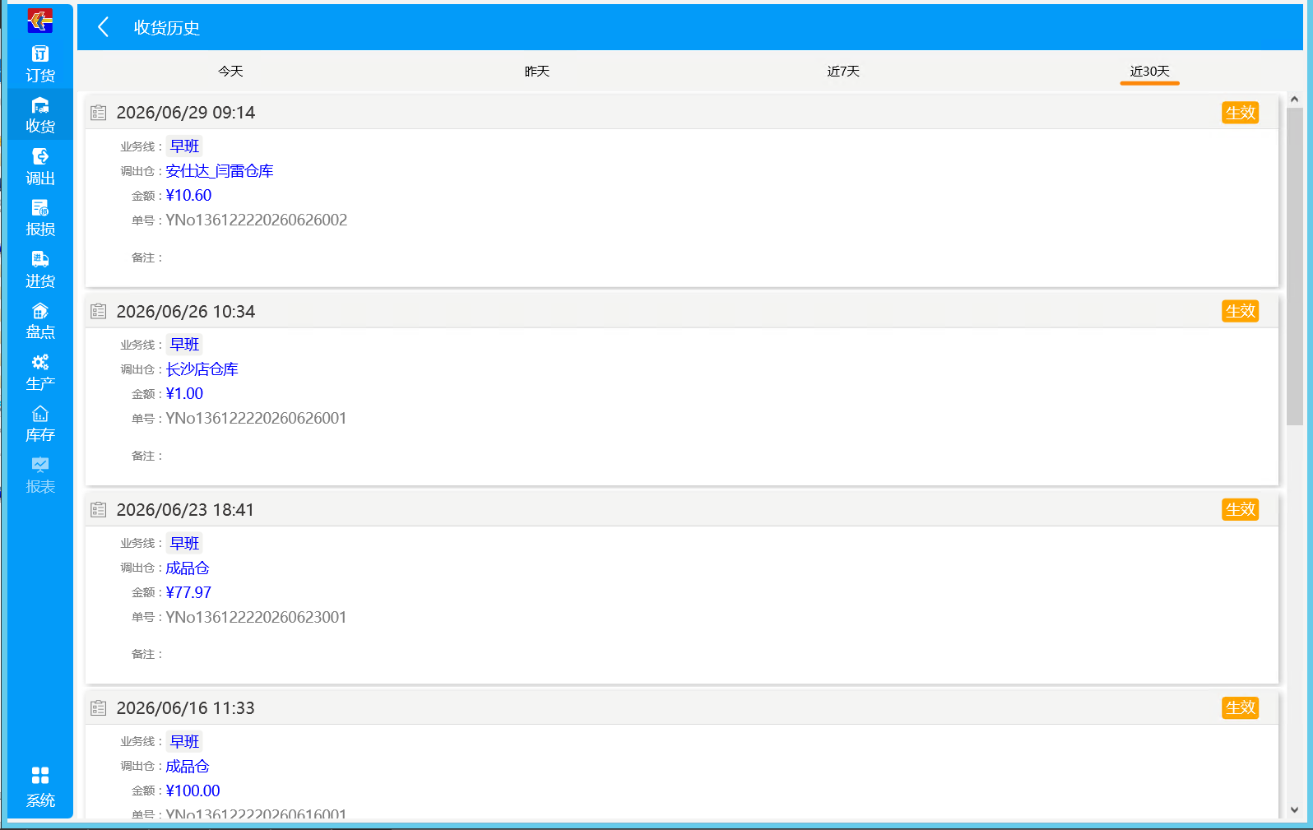Open the 盘点 stocktaking module
This screenshot has width=1313, height=830.
(40, 321)
